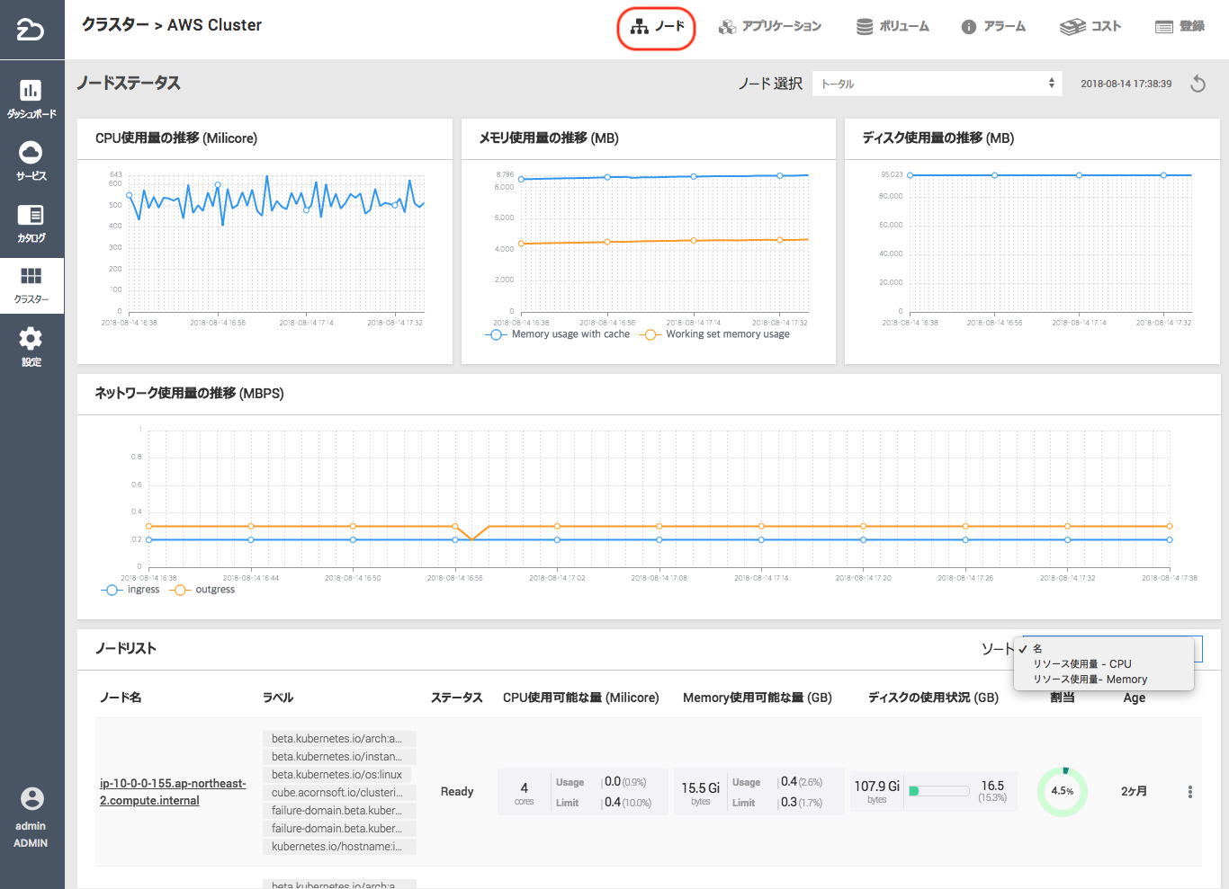The height and width of the screenshot is (889, 1229).
Task: Hide the Working set memory usage series
Action: [x=716, y=334]
